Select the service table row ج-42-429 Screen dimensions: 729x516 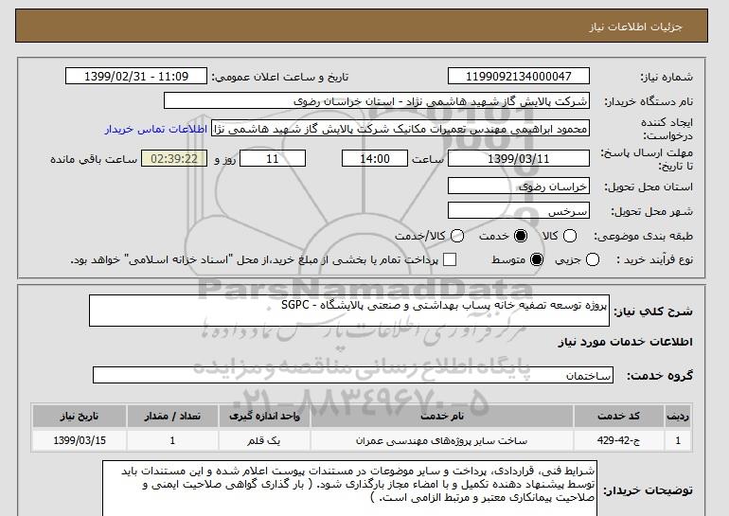pyautogui.click(x=362, y=440)
